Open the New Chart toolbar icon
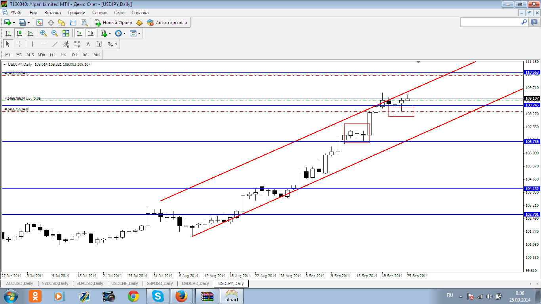541x304 pixels. tap(8, 23)
